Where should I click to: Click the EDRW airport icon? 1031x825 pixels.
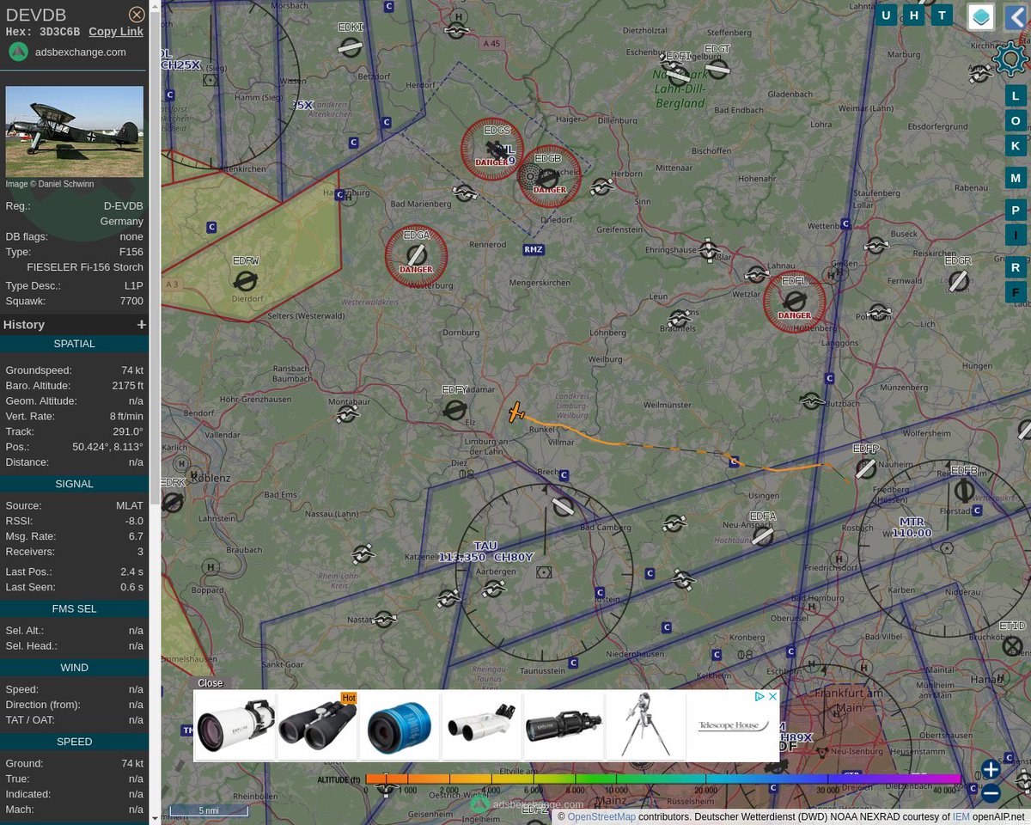[245, 280]
